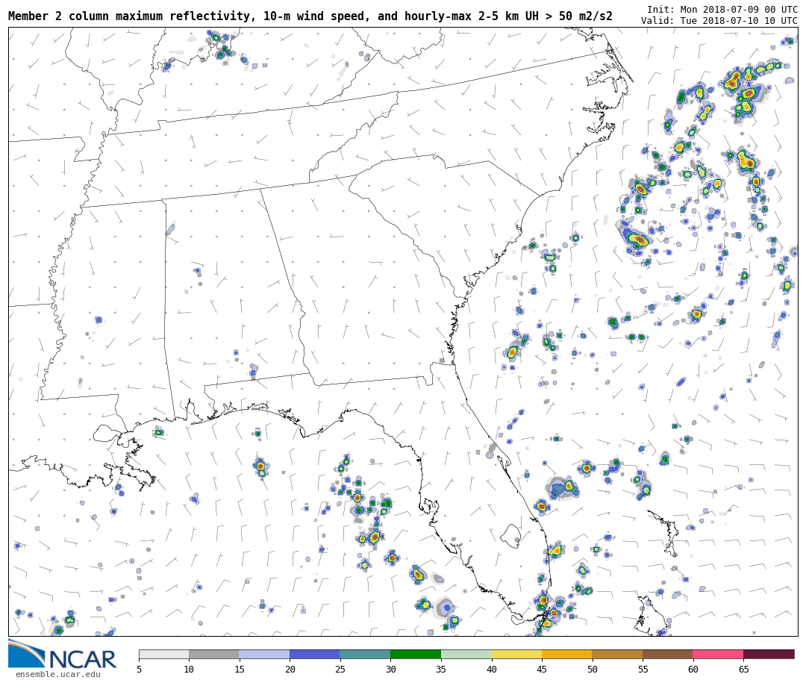
Task: Pick the orange 45-50 colorbar swatch
Action: [566, 655]
